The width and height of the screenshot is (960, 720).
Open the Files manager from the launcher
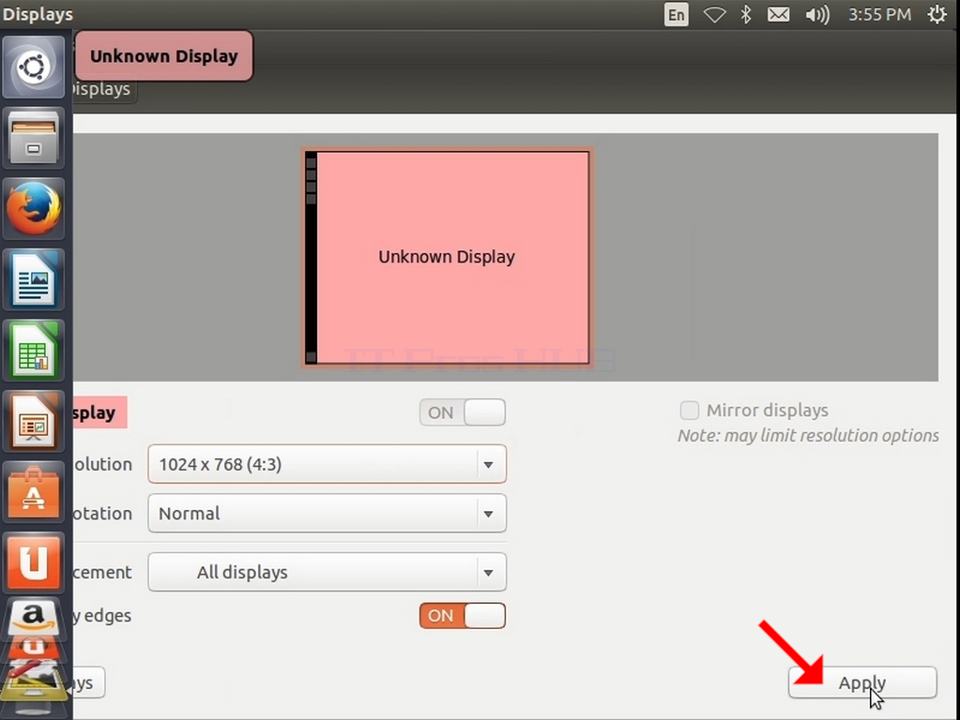(33, 138)
